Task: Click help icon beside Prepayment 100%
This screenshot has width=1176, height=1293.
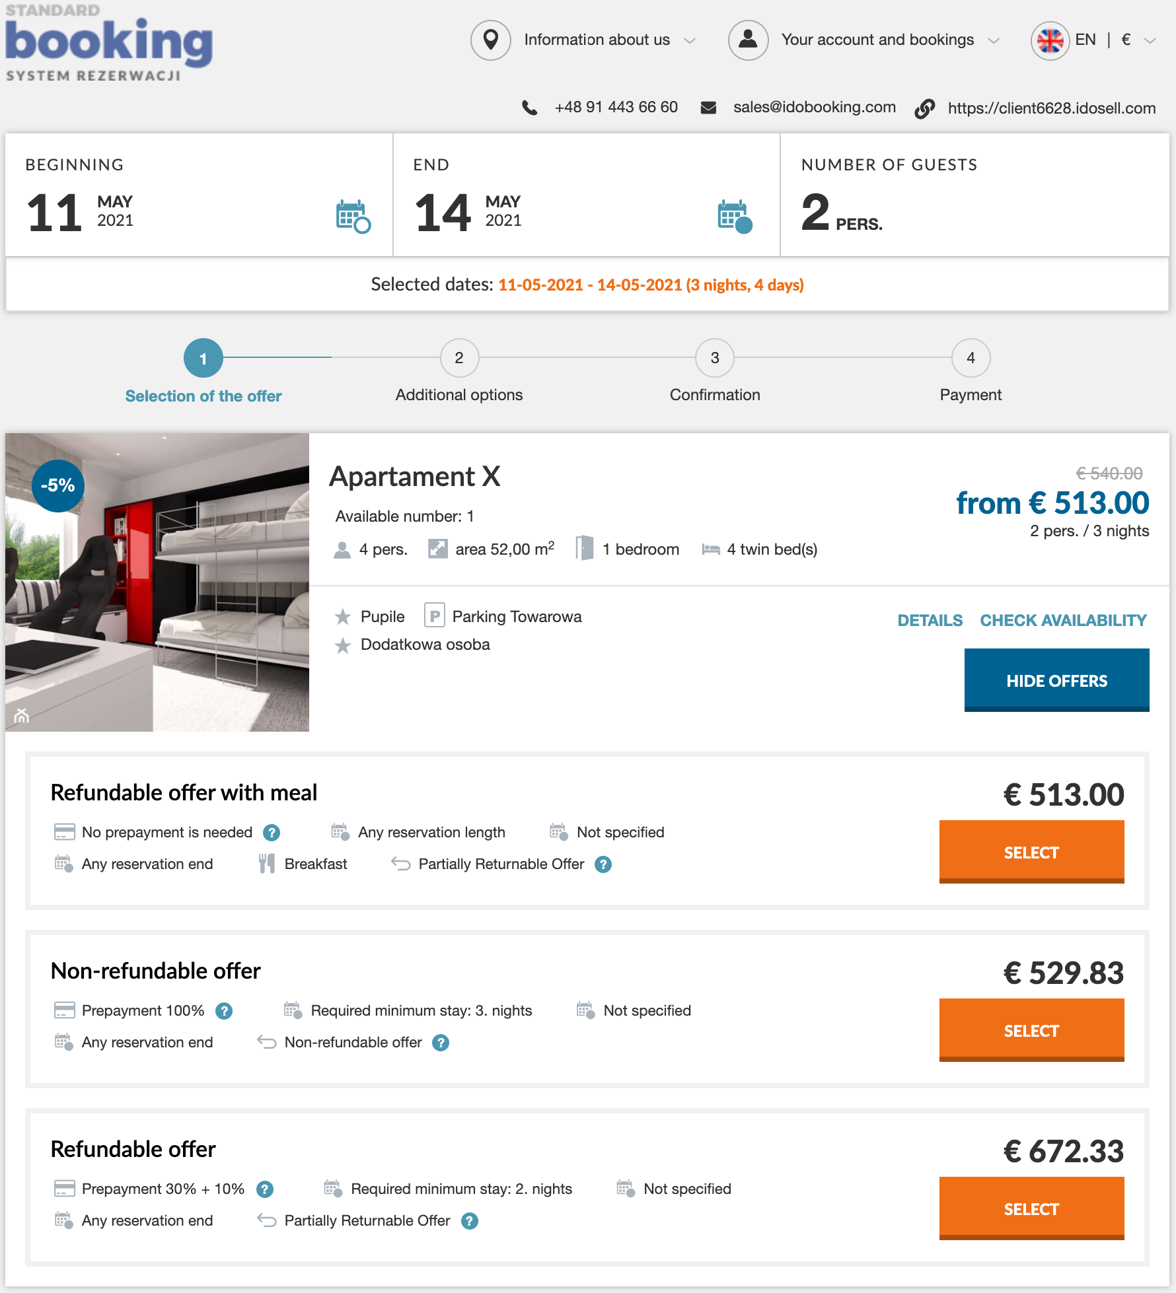Action: [x=224, y=1011]
